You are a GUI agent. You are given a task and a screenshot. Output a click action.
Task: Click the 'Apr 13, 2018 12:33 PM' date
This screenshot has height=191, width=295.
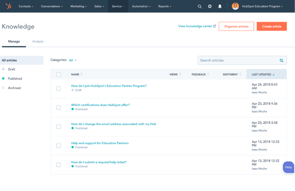(265, 143)
